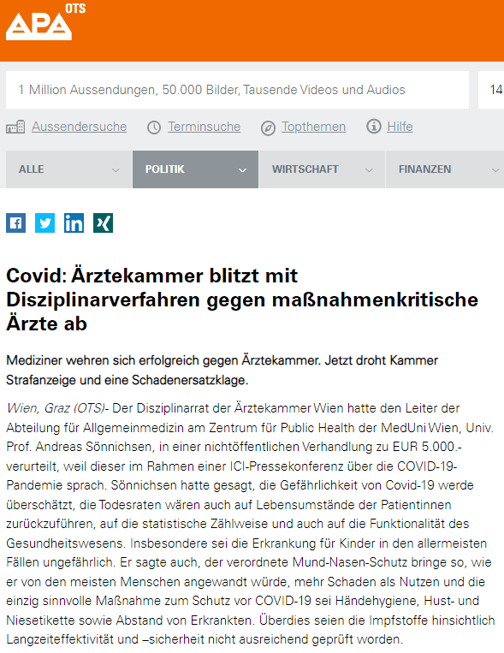This screenshot has width=504, height=653.
Task: Click the compass icon beside Topthemen
Action: [268, 128]
